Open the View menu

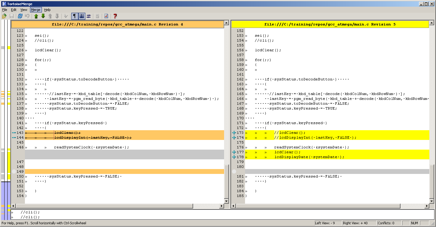(x=24, y=10)
